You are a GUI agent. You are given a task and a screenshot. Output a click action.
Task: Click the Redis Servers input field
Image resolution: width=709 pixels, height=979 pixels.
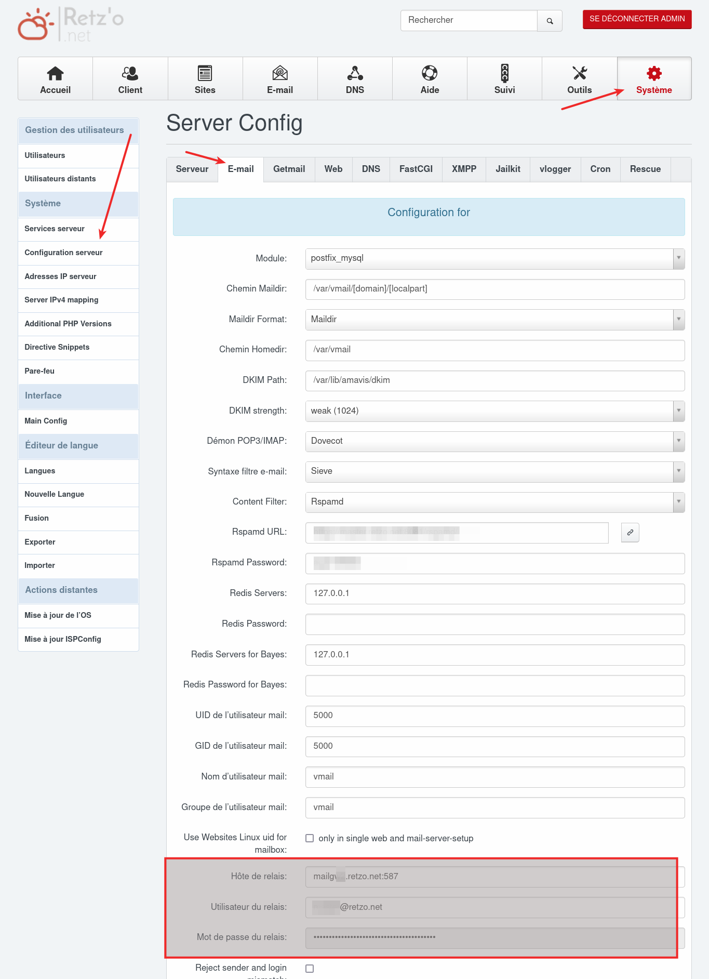[x=495, y=594]
